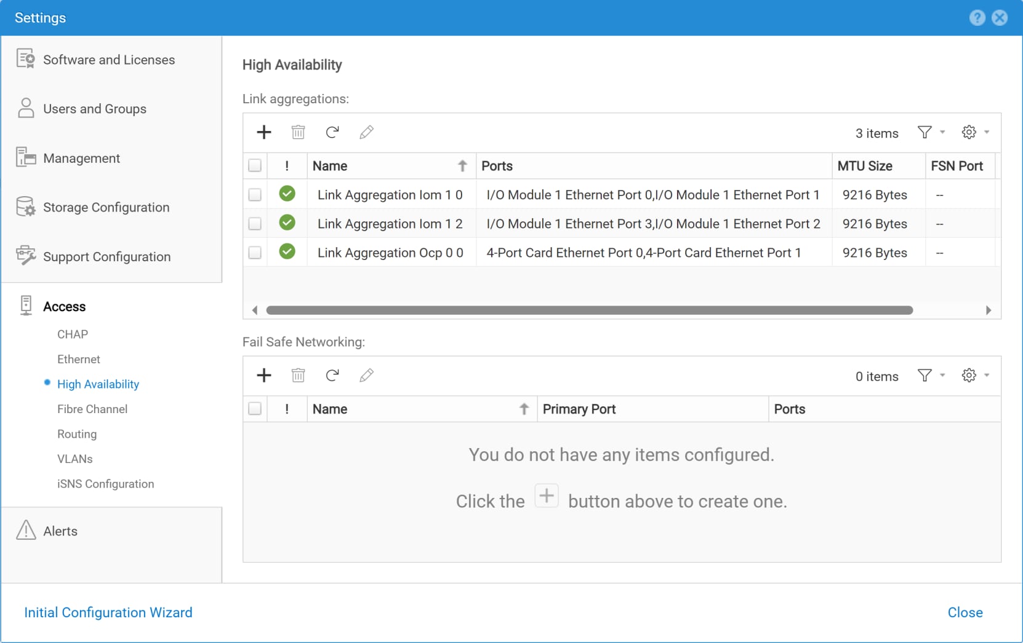This screenshot has width=1023, height=643.
Task: Click status icon for Link Aggregation Iom 1 0
Action: [x=287, y=194]
